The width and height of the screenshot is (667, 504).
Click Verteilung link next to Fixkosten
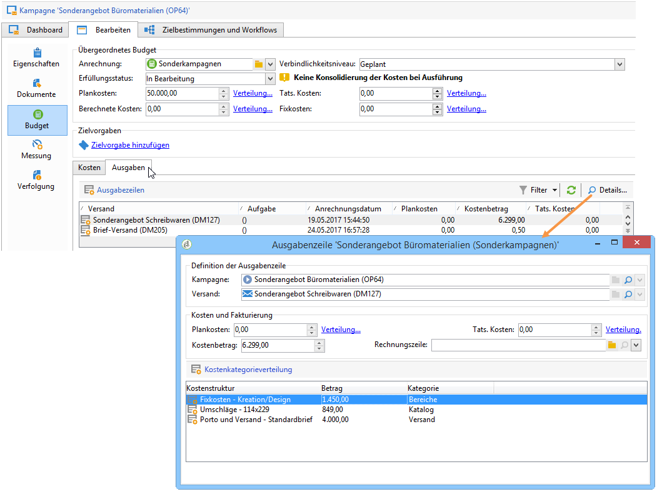coord(466,109)
